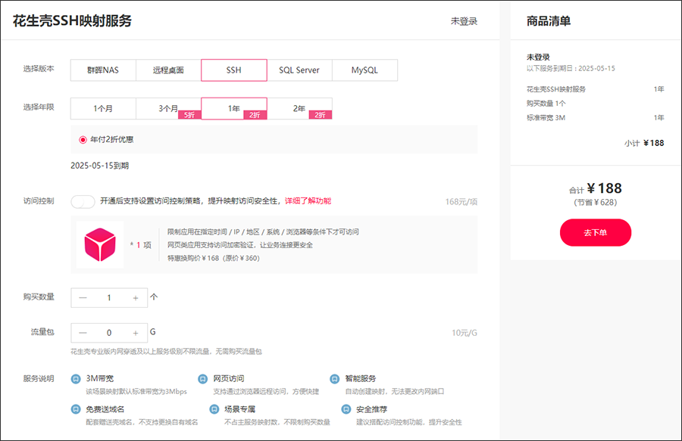
Task: Increase 购买数量 with the plus button
Action: (136, 298)
